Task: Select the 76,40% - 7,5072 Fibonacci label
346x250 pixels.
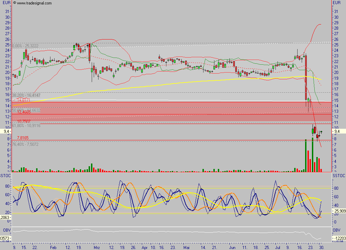Action: pyautogui.click(x=26, y=144)
